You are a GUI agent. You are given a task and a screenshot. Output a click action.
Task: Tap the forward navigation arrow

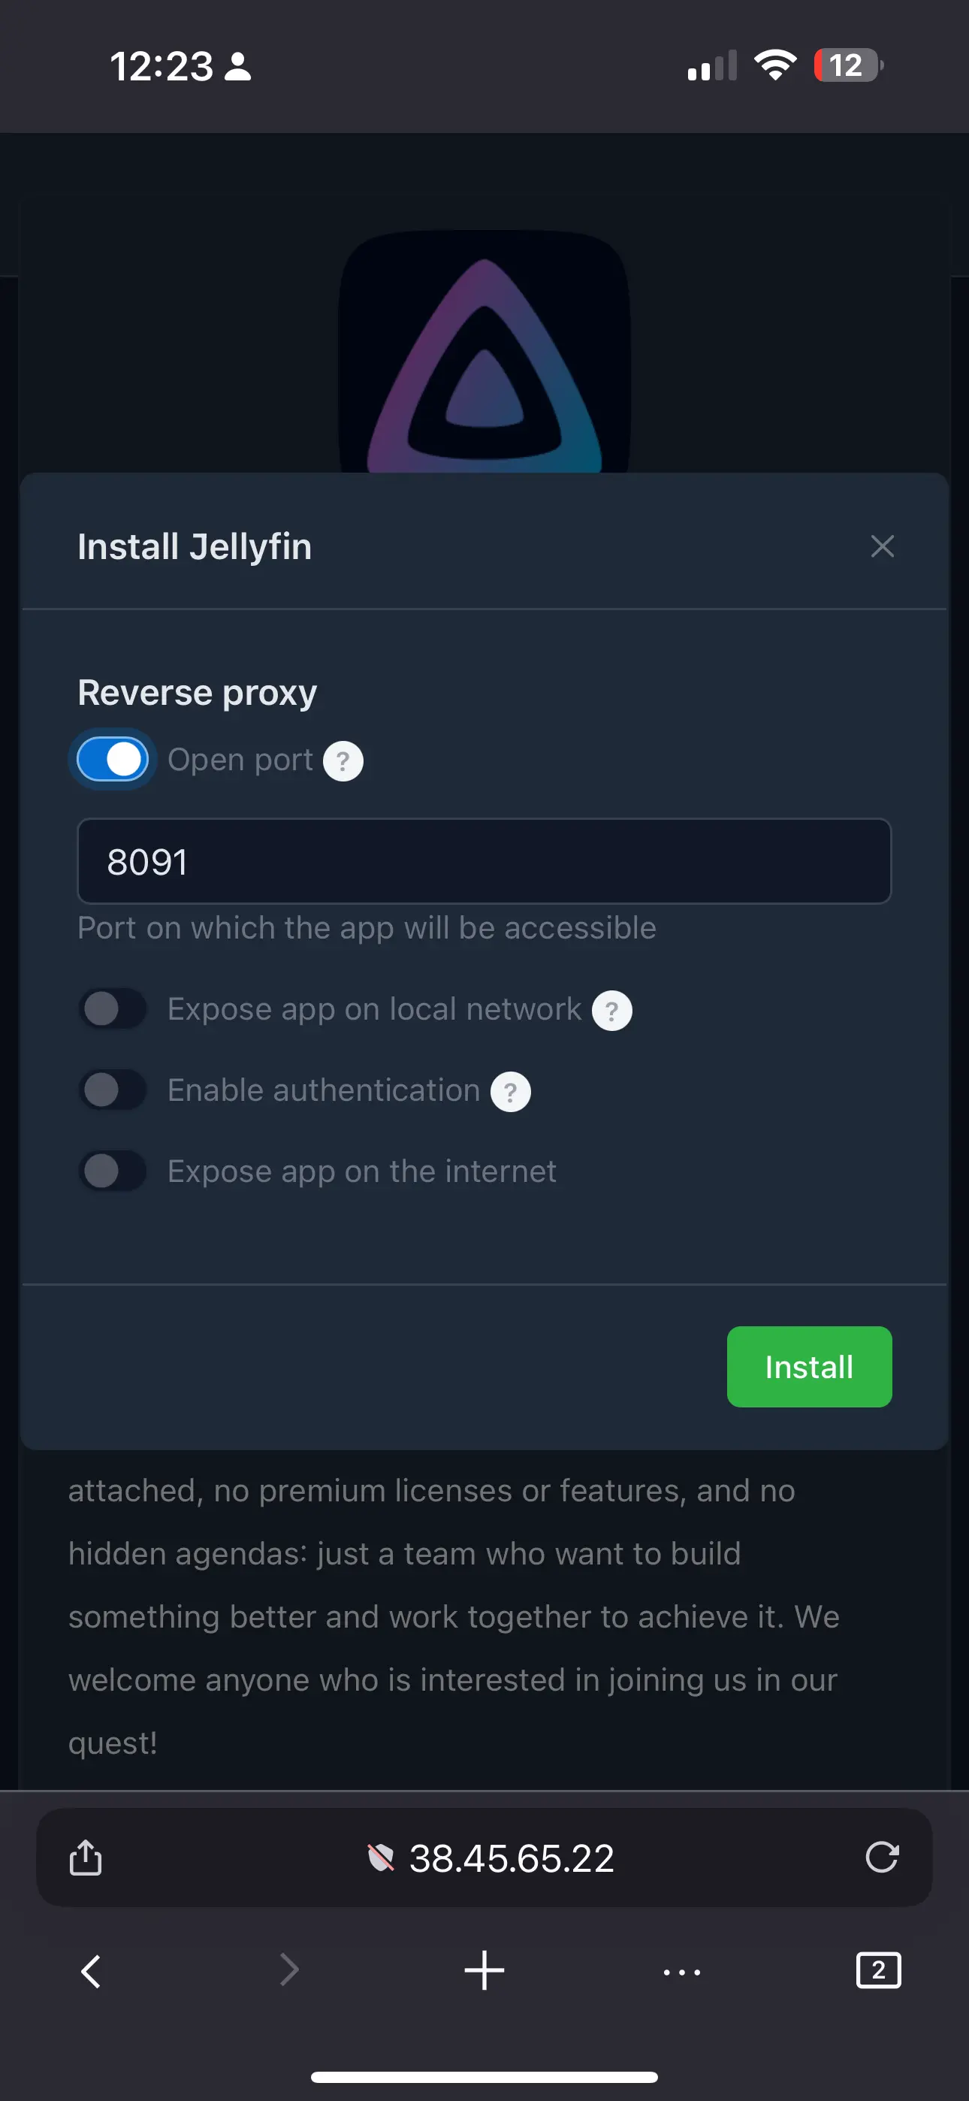pos(288,1970)
